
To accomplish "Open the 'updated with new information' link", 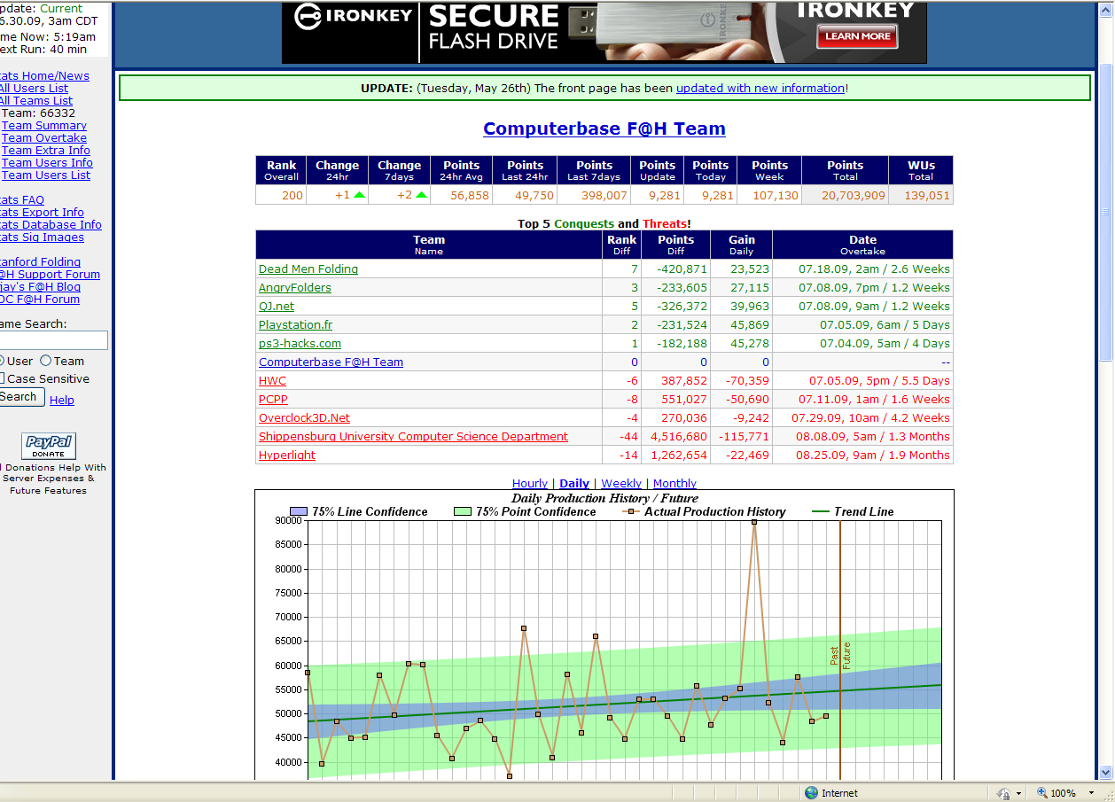I will (760, 88).
